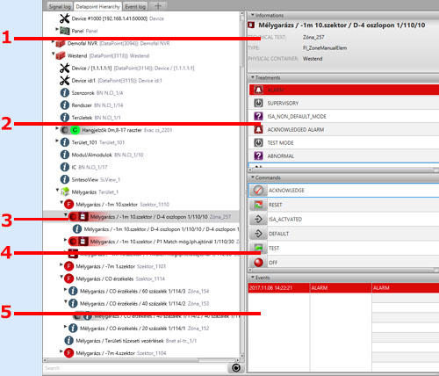Click the refresh button beside Search
The image size is (439, 376).
pos(236,368)
